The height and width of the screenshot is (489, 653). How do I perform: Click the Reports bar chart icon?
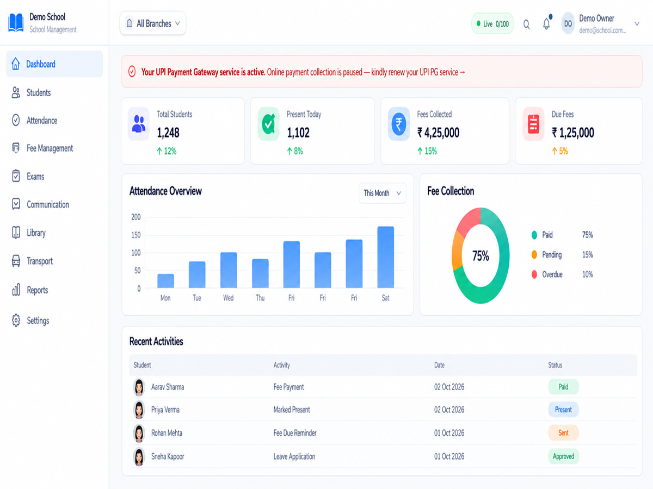coord(16,290)
